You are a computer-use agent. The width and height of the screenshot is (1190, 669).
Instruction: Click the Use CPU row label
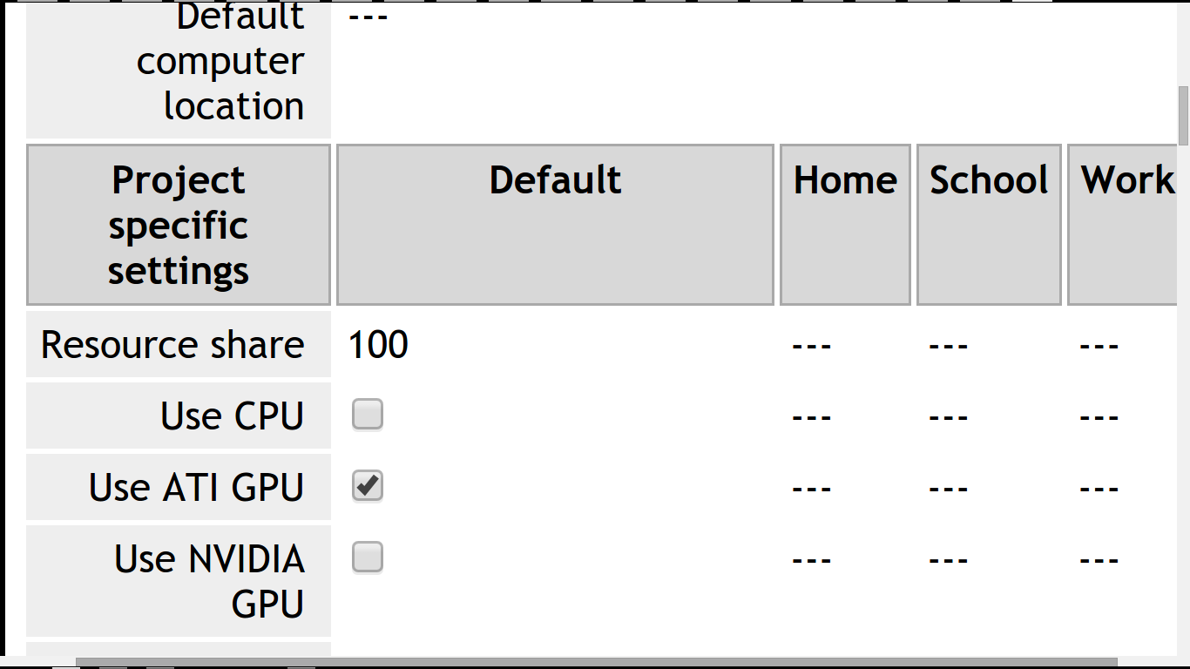[x=231, y=416]
